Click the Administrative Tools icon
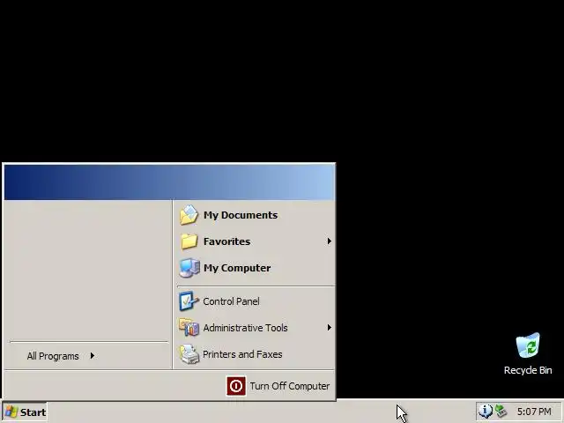Image resolution: width=564 pixels, height=423 pixels. pyautogui.click(x=189, y=327)
